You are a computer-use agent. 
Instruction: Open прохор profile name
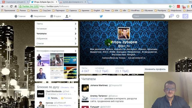[x=49, y=103]
